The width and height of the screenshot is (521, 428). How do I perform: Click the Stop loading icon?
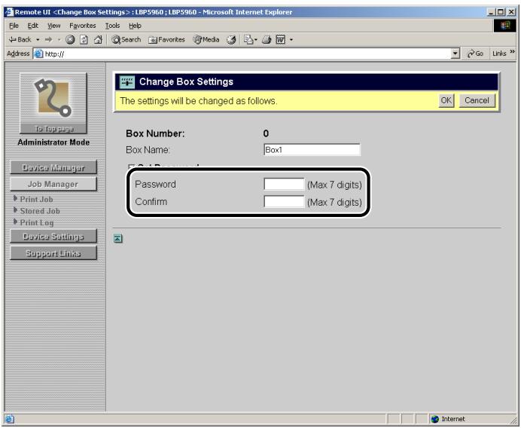coord(70,40)
